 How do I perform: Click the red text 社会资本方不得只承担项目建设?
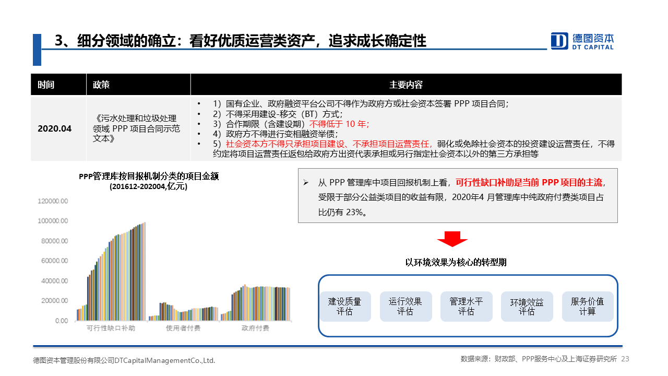pyautogui.click(x=327, y=144)
